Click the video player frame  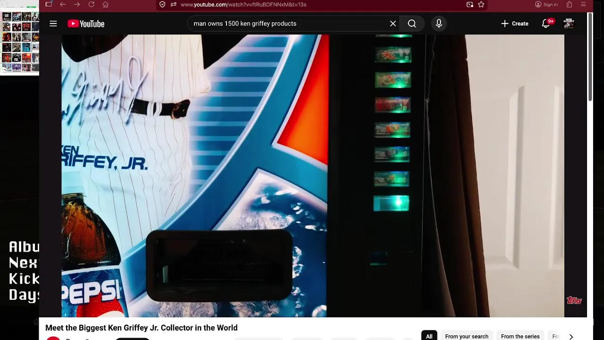(x=313, y=176)
